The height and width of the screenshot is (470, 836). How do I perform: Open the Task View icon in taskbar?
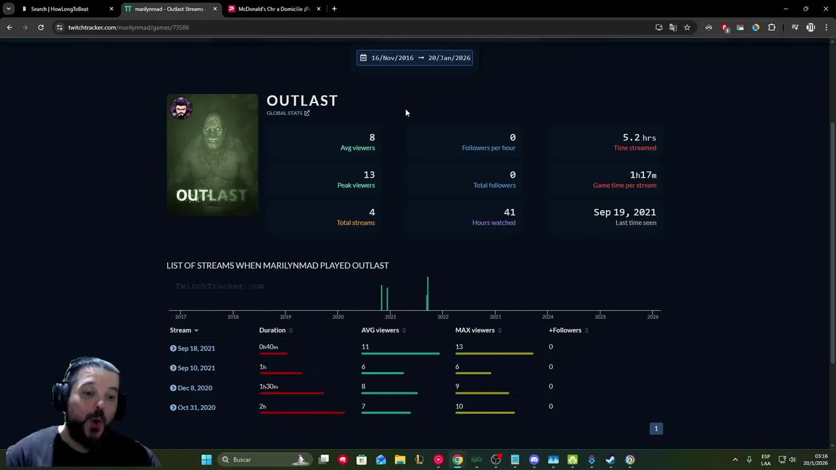click(324, 460)
